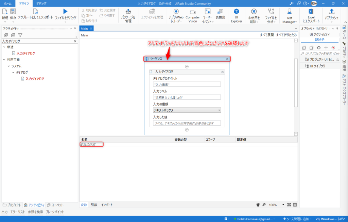
Task: Open Output (出力) panel
Action: [4, 212]
